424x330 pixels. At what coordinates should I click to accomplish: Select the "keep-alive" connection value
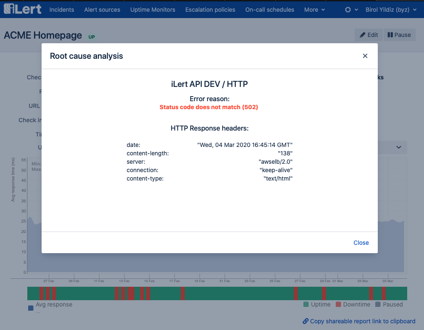tap(276, 170)
